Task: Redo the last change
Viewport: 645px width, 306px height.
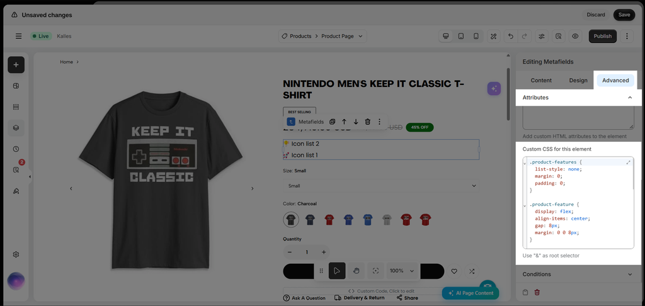Action: pos(525,36)
